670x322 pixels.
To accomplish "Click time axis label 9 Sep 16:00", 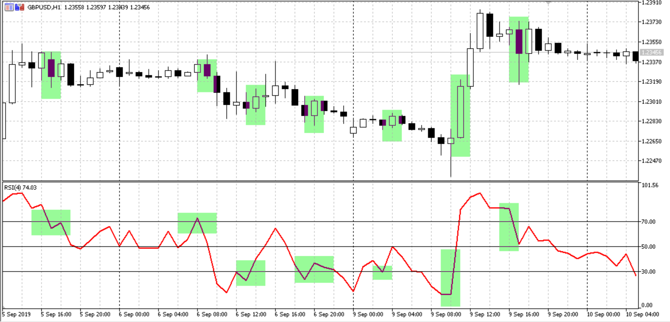I will click(524, 314).
